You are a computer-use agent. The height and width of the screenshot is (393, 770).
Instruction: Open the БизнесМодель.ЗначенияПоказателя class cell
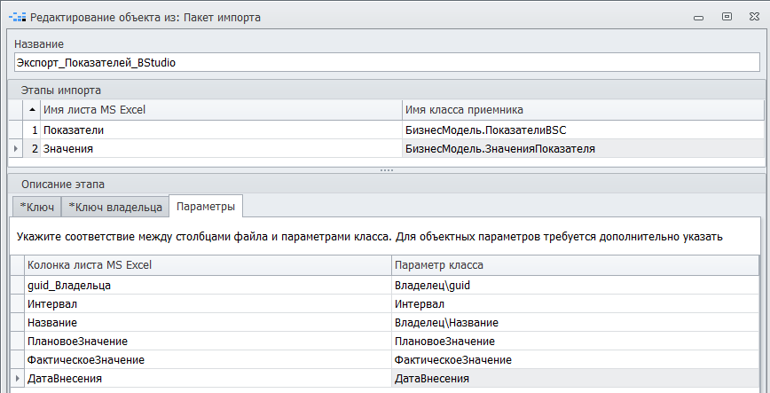pos(581,149)
